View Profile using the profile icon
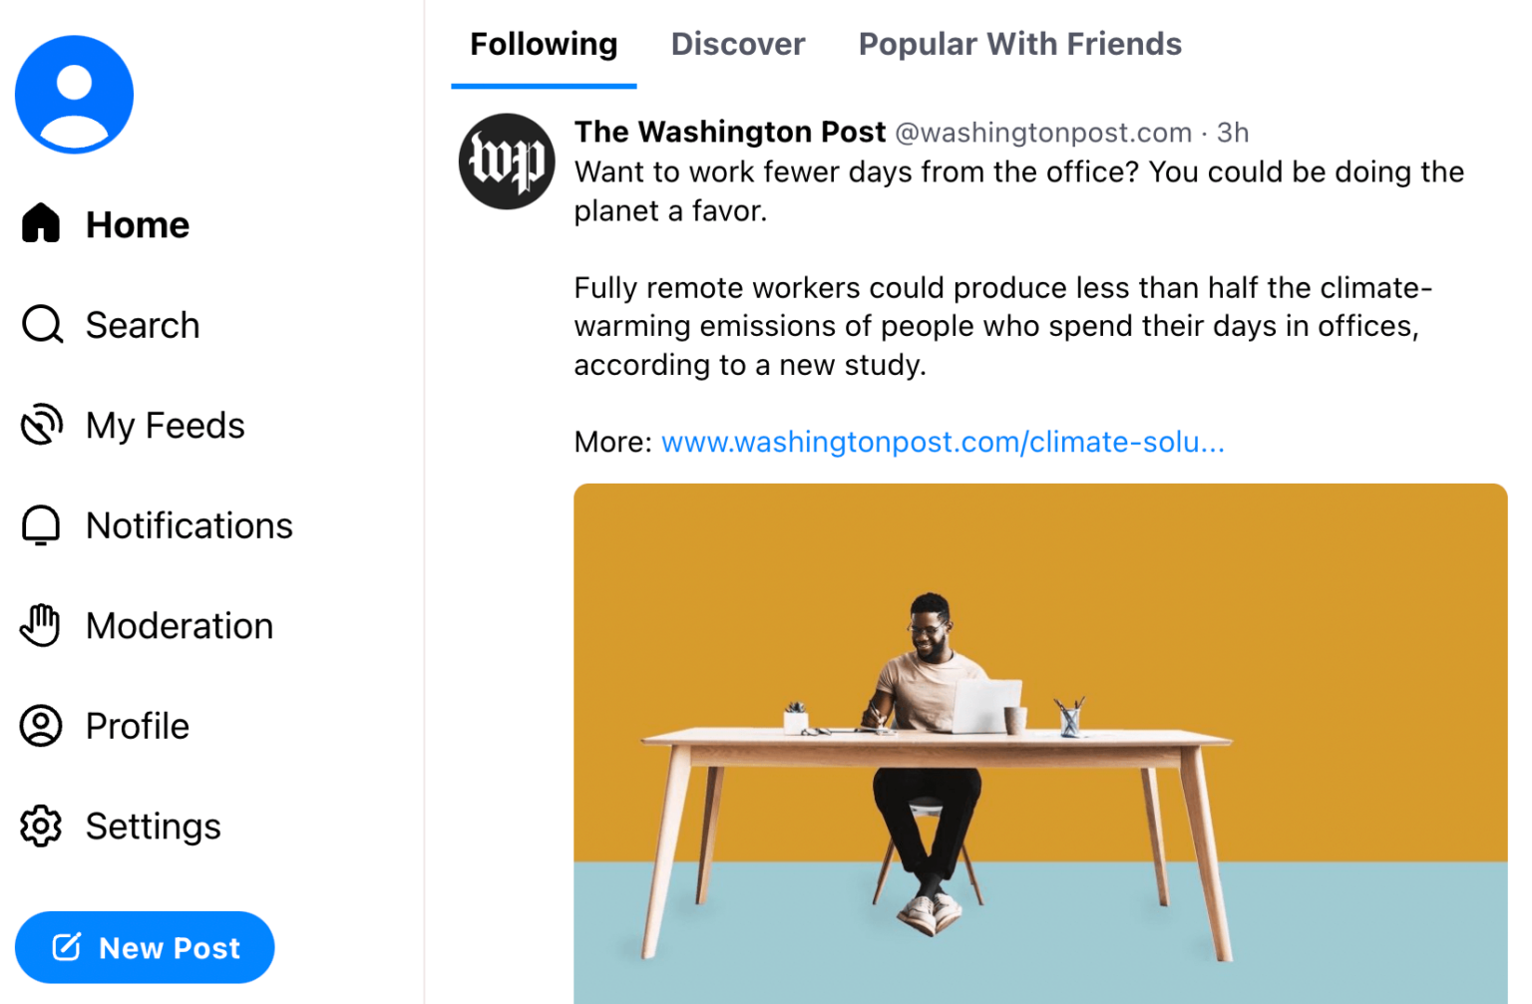 41,726
